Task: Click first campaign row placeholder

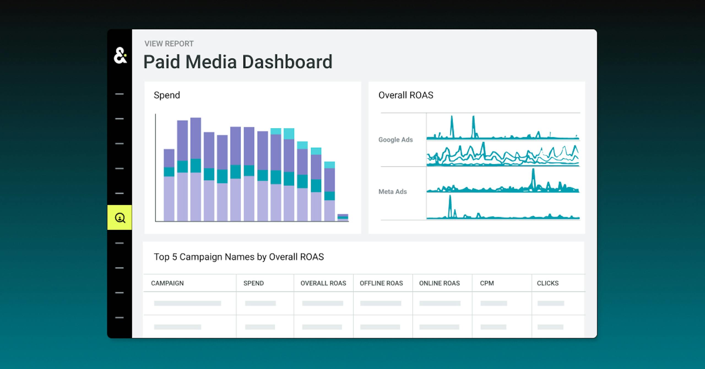Action: [187, 303]
